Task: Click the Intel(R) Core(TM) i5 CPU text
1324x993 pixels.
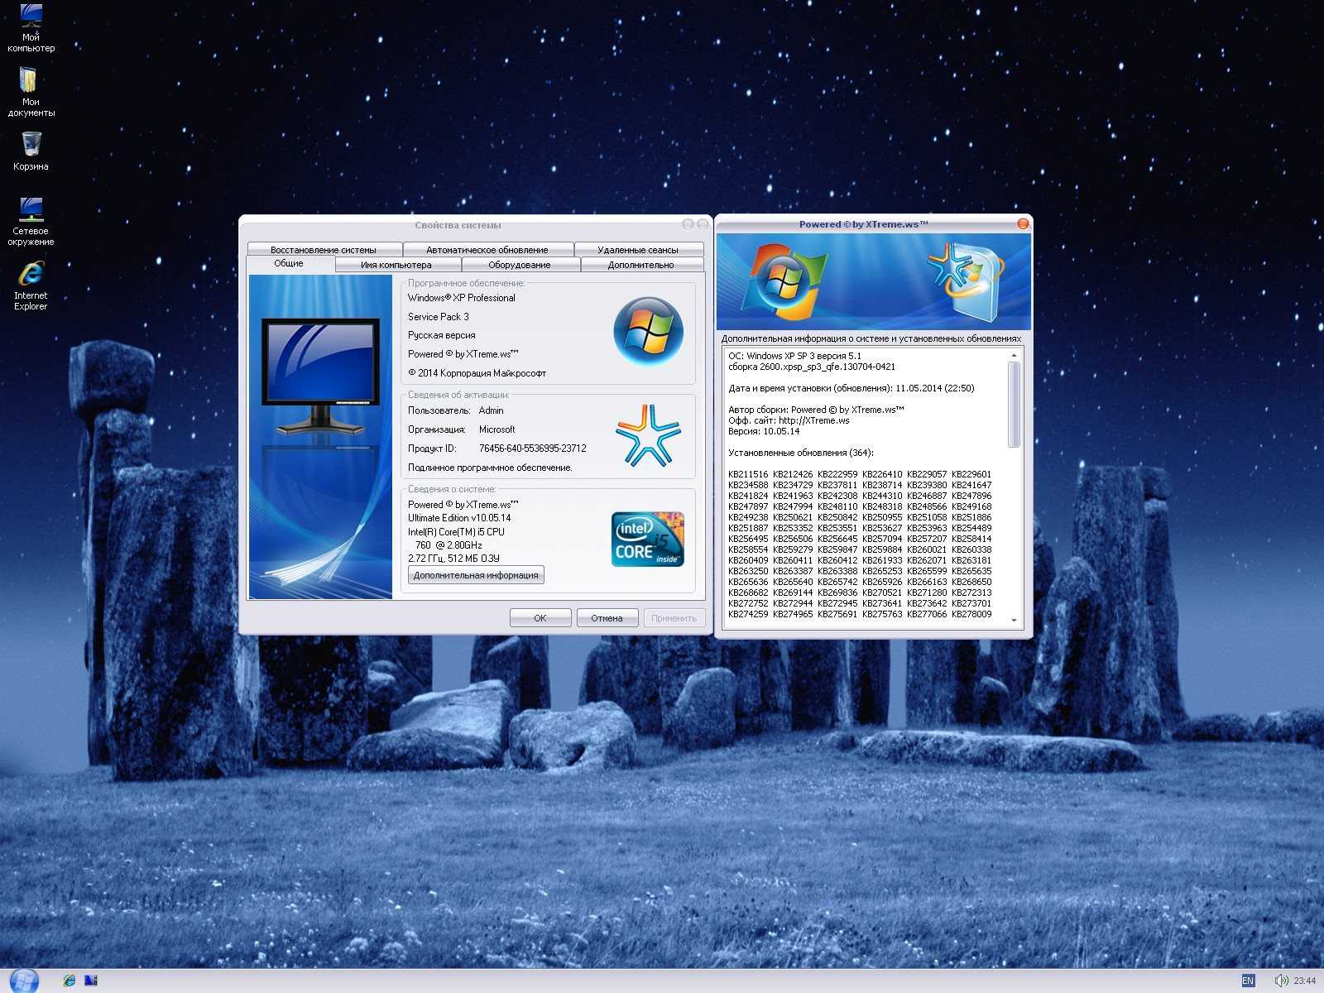Action: coord(456,532)
